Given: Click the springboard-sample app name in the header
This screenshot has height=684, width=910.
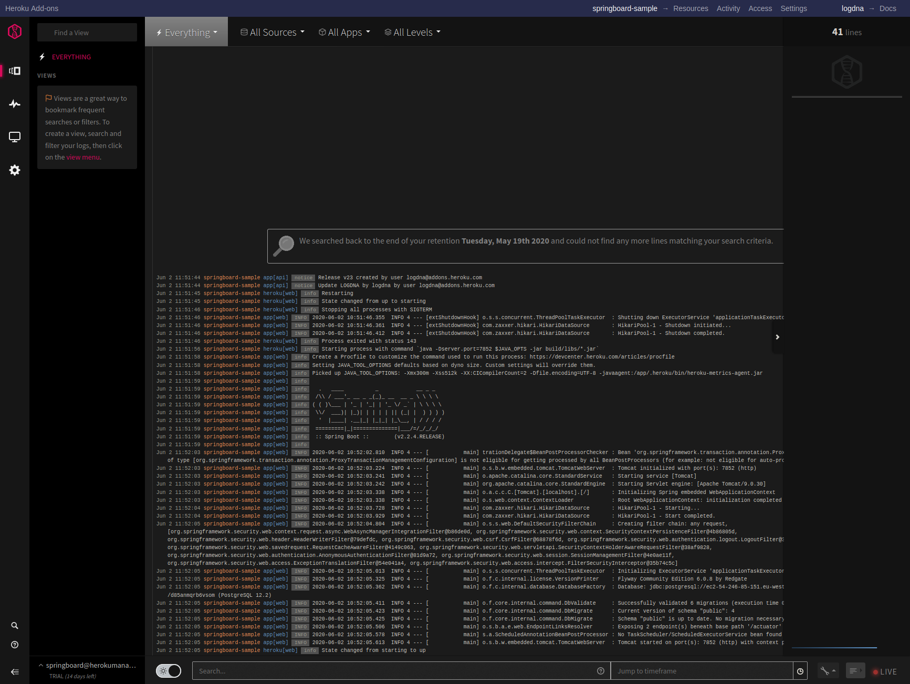Looking at the screenshot, I should pos(624,8).
